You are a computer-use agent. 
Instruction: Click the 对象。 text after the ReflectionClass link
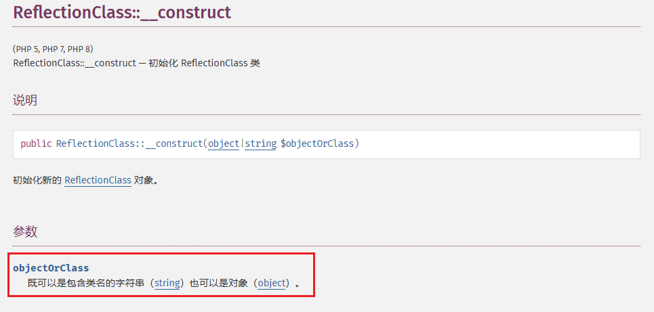(x=146, y=180)
